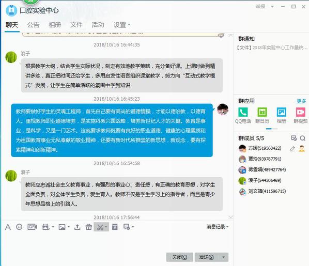
Task: Expand the send picture options arrow
Action: point(69,227)
